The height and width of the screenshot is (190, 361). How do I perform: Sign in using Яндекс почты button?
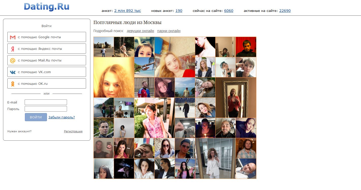(x=47, y=49)
